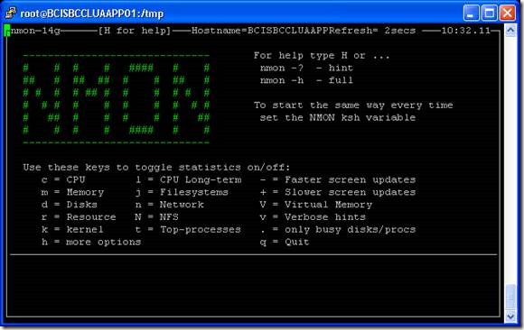The height and width of the screenshot is (330, 524).
Task: Click the 'nmon -? - hint' line
Action: tap(306, 68)
